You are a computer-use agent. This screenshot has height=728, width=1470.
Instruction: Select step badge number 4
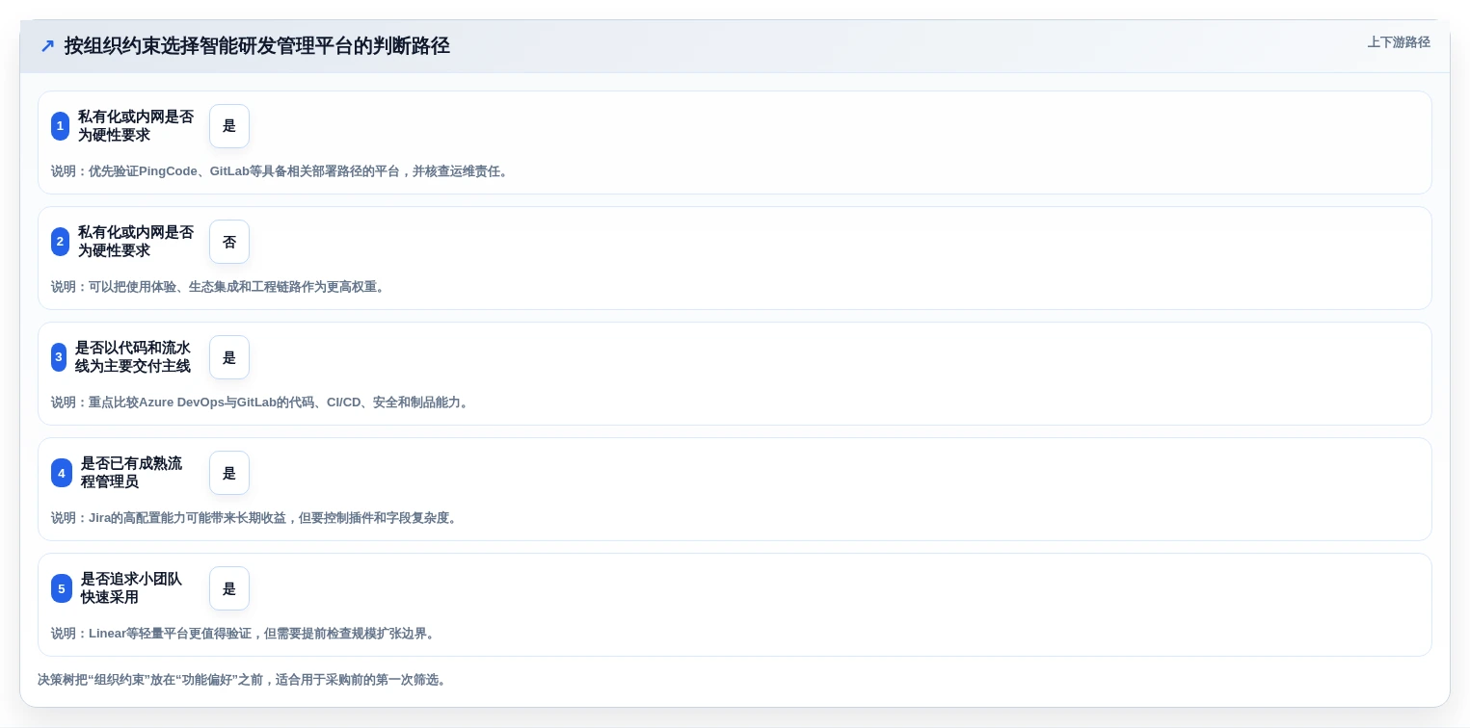62,473
